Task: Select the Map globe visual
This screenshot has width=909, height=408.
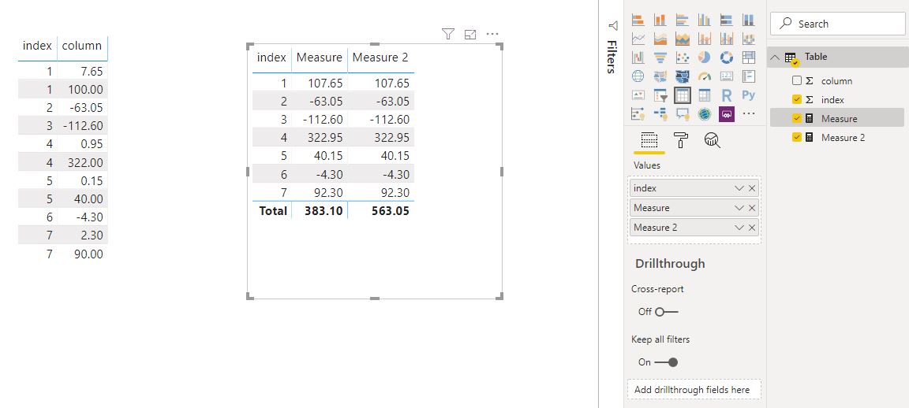Action: click(x=638, y=76)
